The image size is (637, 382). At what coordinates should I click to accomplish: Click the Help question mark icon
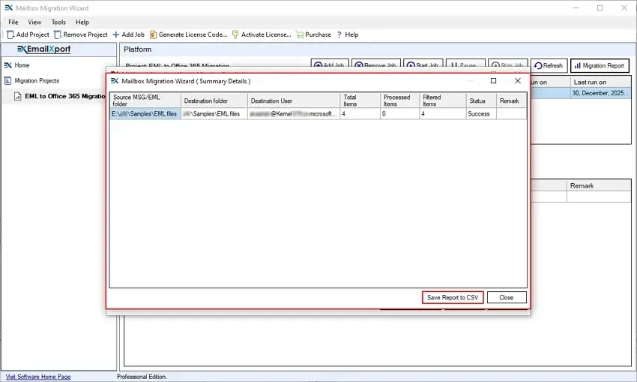click(x=339, y=35)
